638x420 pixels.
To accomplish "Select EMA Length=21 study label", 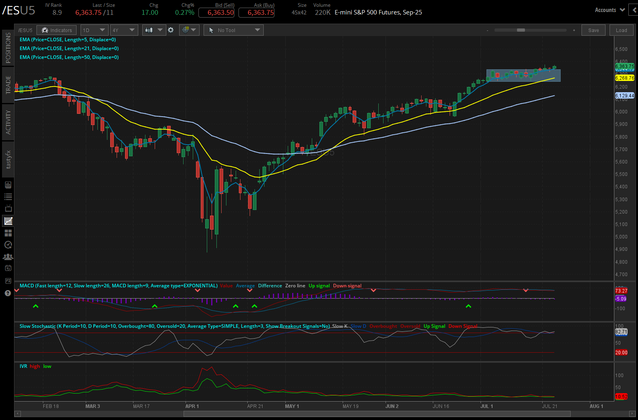I will tap(69, 48).
